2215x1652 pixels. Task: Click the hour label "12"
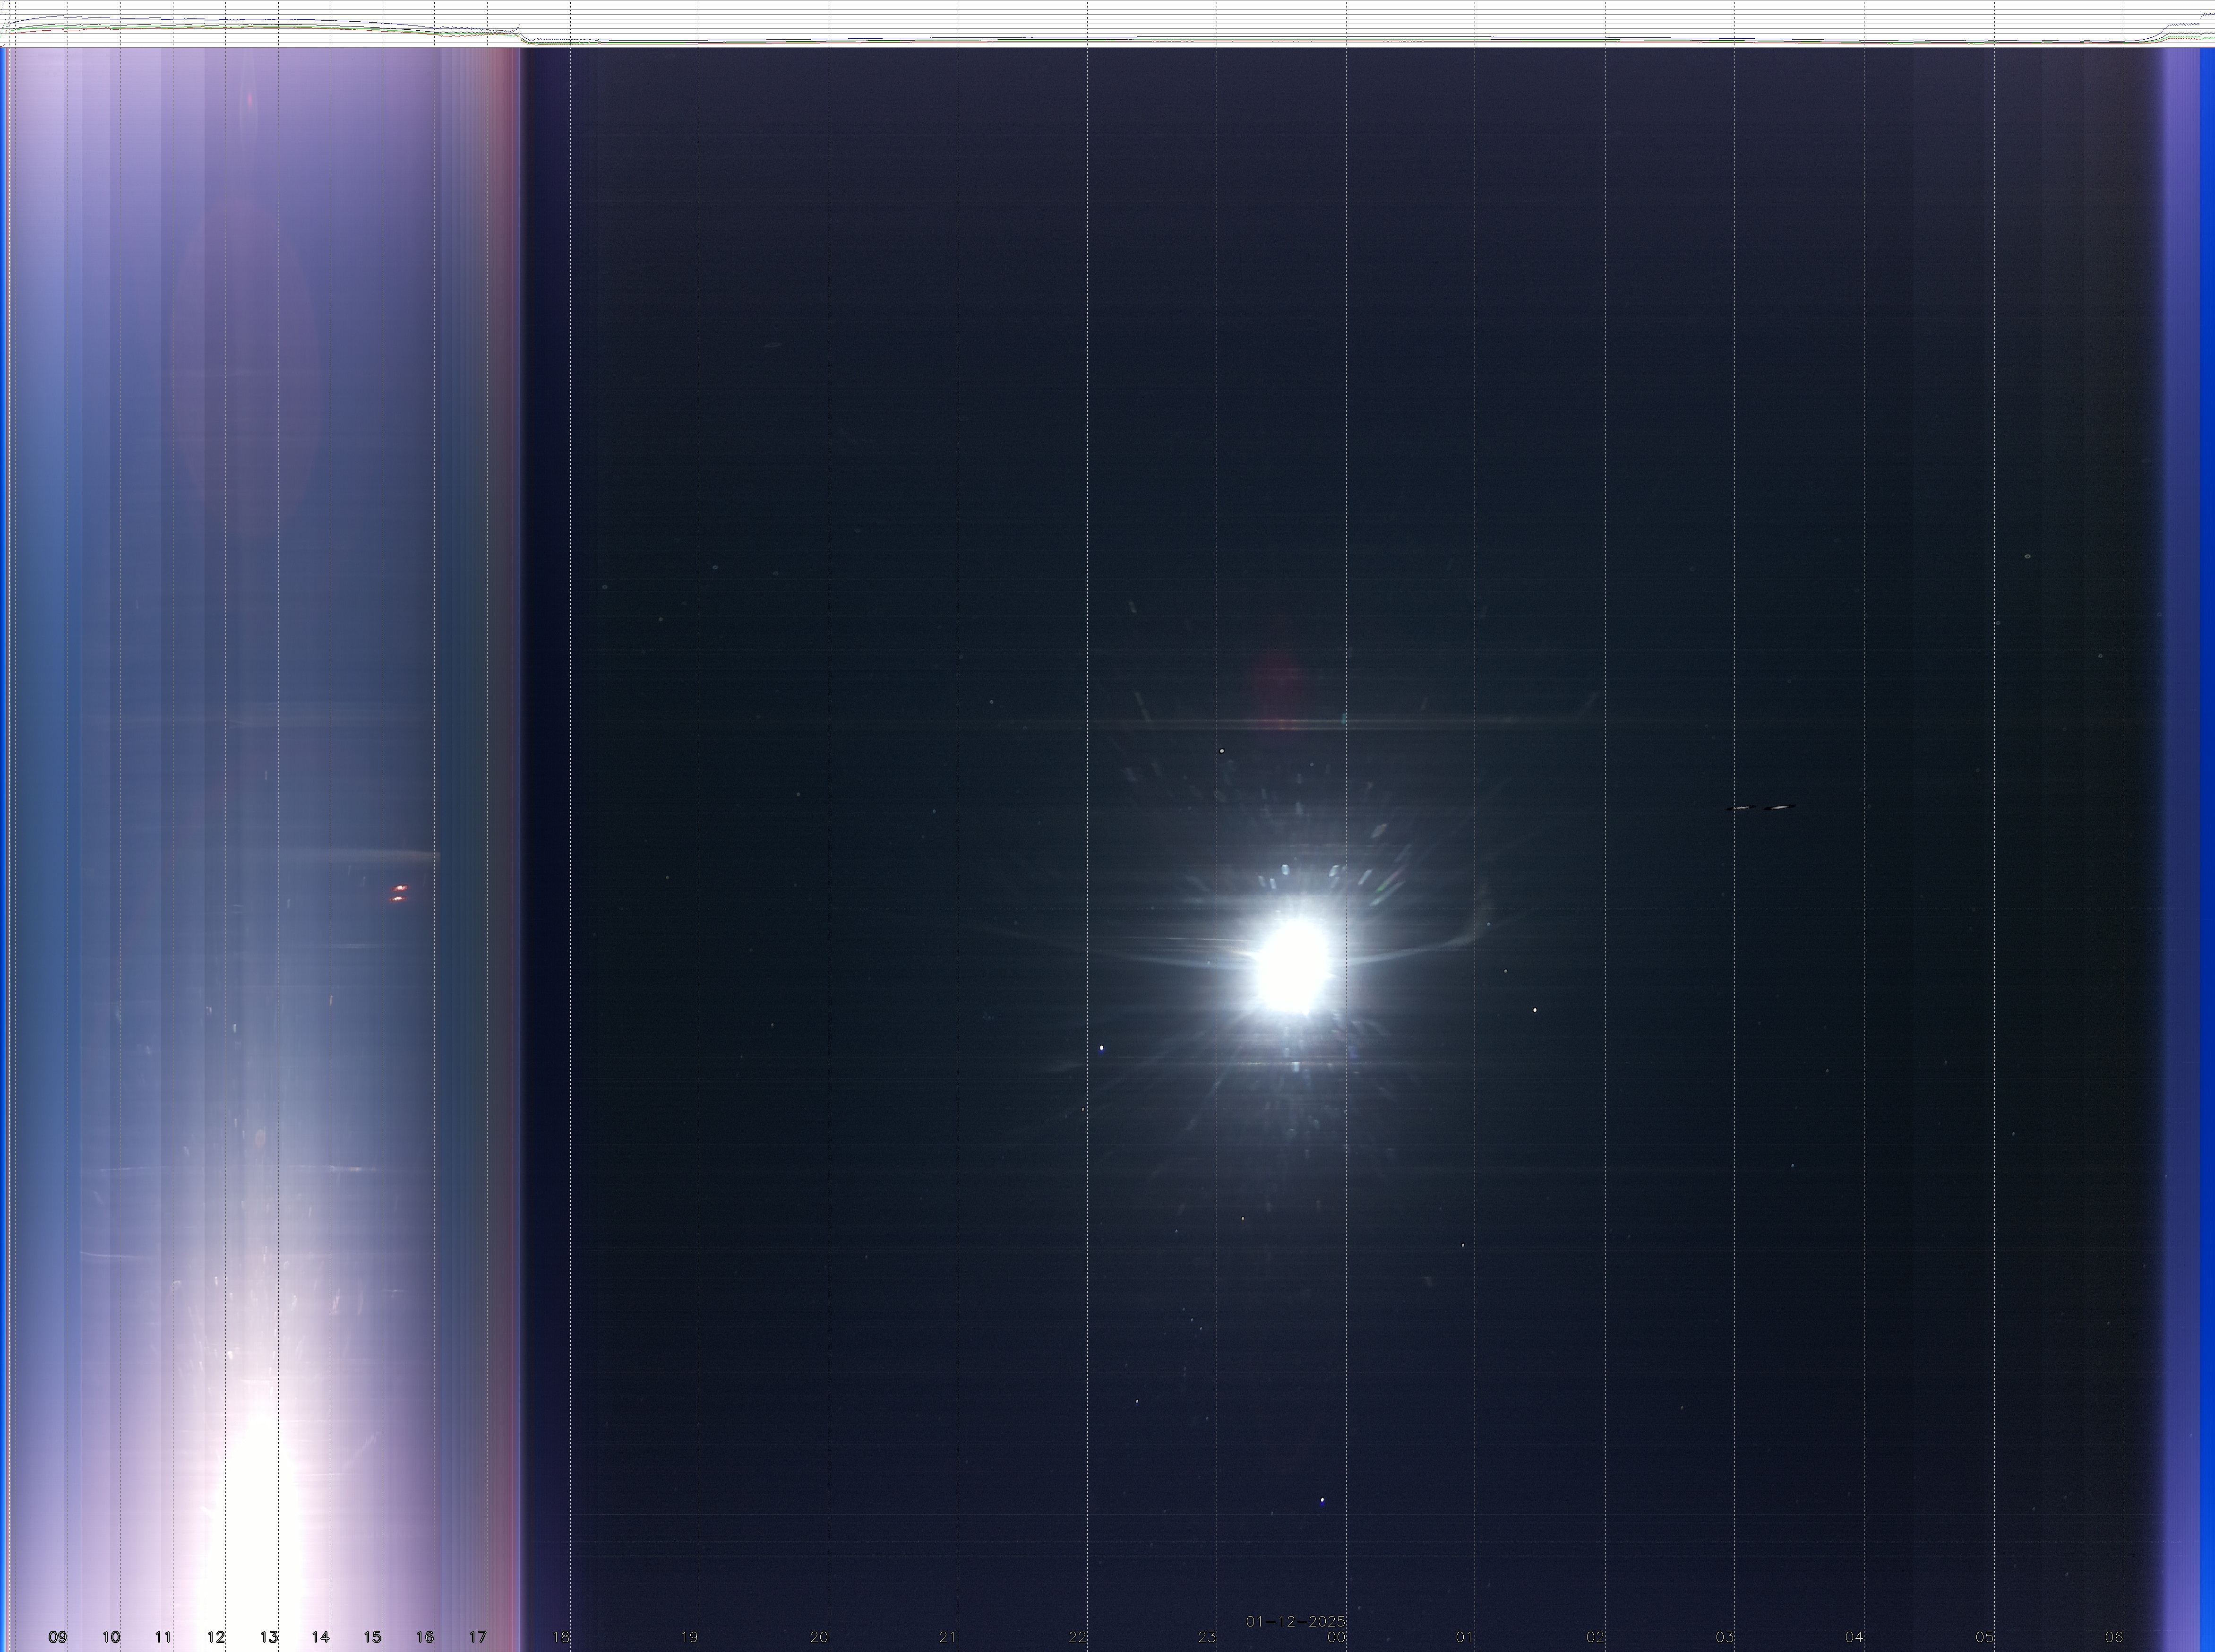coord(216,1637)
